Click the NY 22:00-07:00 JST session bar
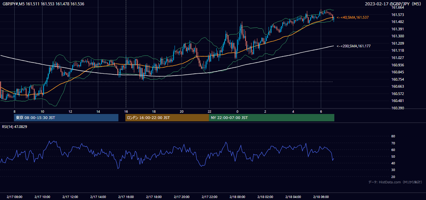426x200 pixels. 272,118
